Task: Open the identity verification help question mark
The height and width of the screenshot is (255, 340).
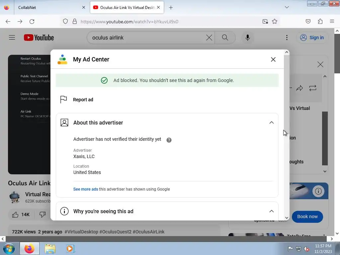Action: [169, 140]
